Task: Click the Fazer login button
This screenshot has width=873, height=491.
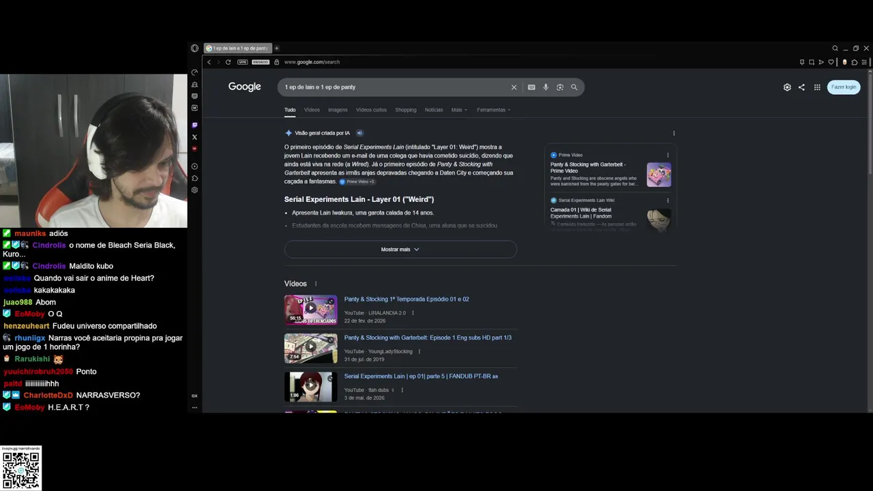Action: point(844,87)
